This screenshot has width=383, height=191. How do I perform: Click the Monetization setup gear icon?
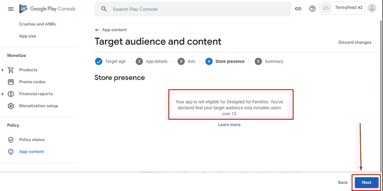click(x=11, y=106)
